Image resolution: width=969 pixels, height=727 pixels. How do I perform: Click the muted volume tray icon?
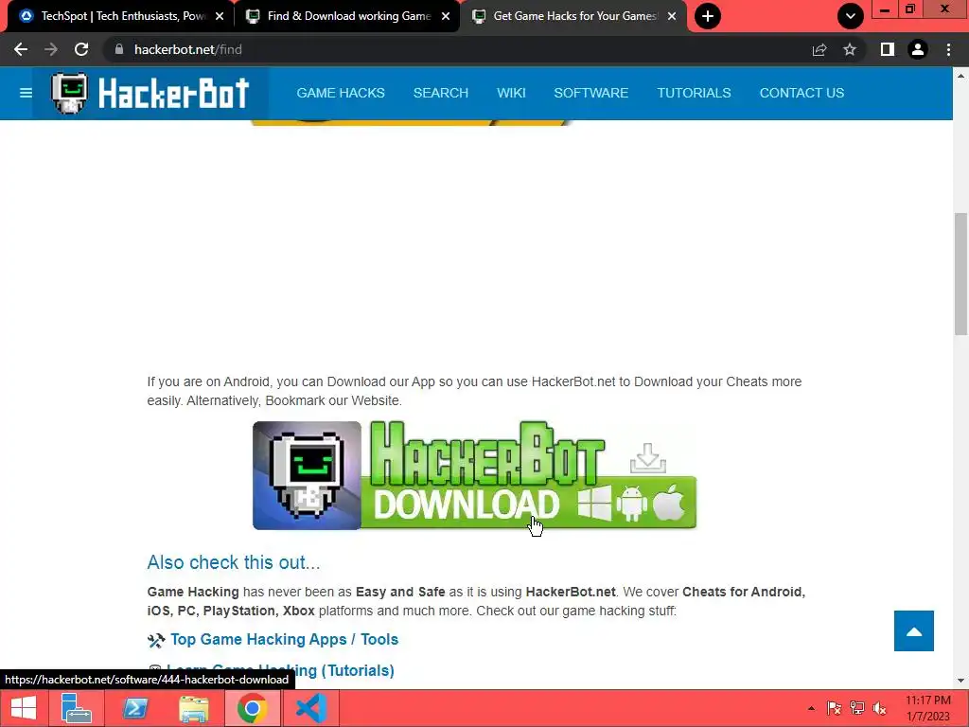pos(879,708)
